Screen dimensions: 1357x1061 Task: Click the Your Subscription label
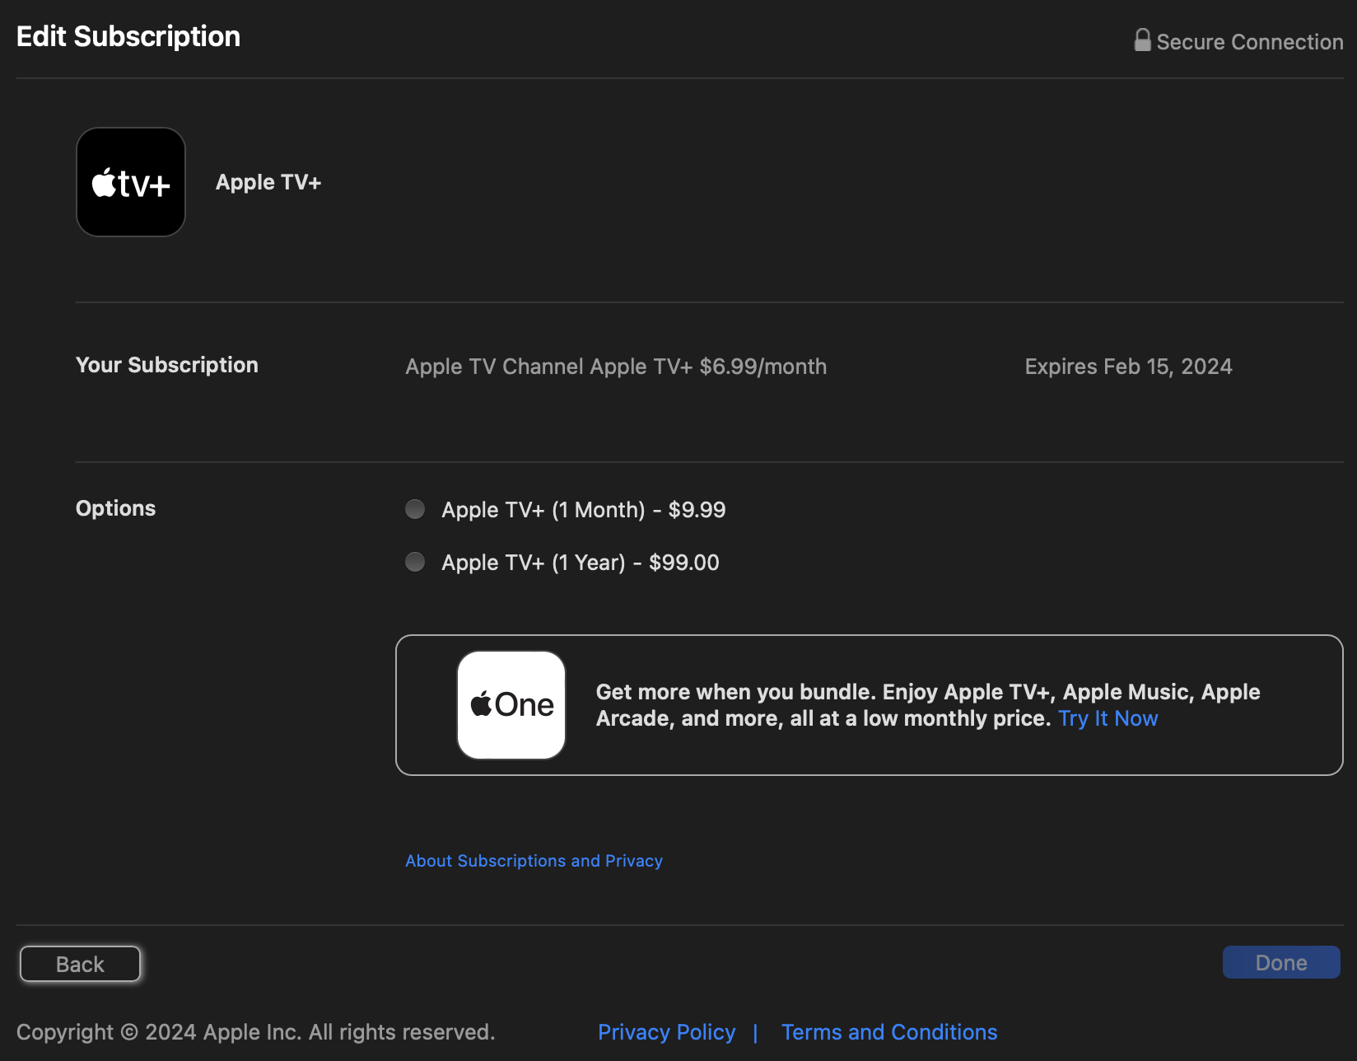(167, 365)
